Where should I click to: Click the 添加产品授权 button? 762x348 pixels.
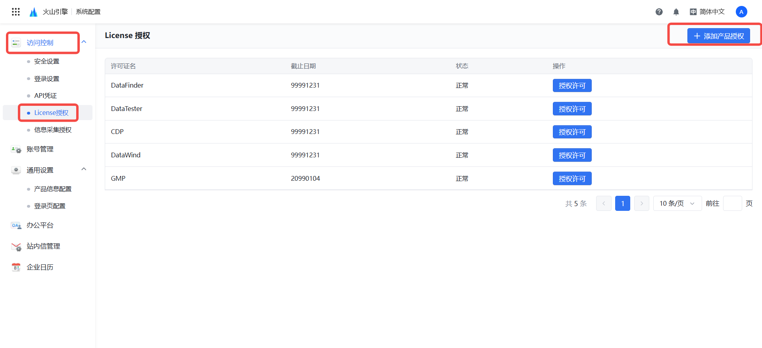pos(718,36)
